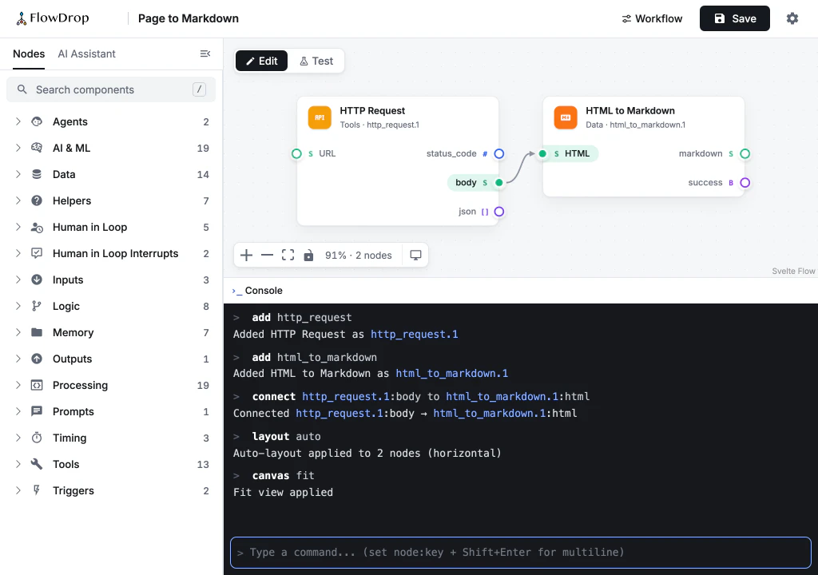Focus the Search components field
This screenshot has height=575, width=818.
coord(110,89)
